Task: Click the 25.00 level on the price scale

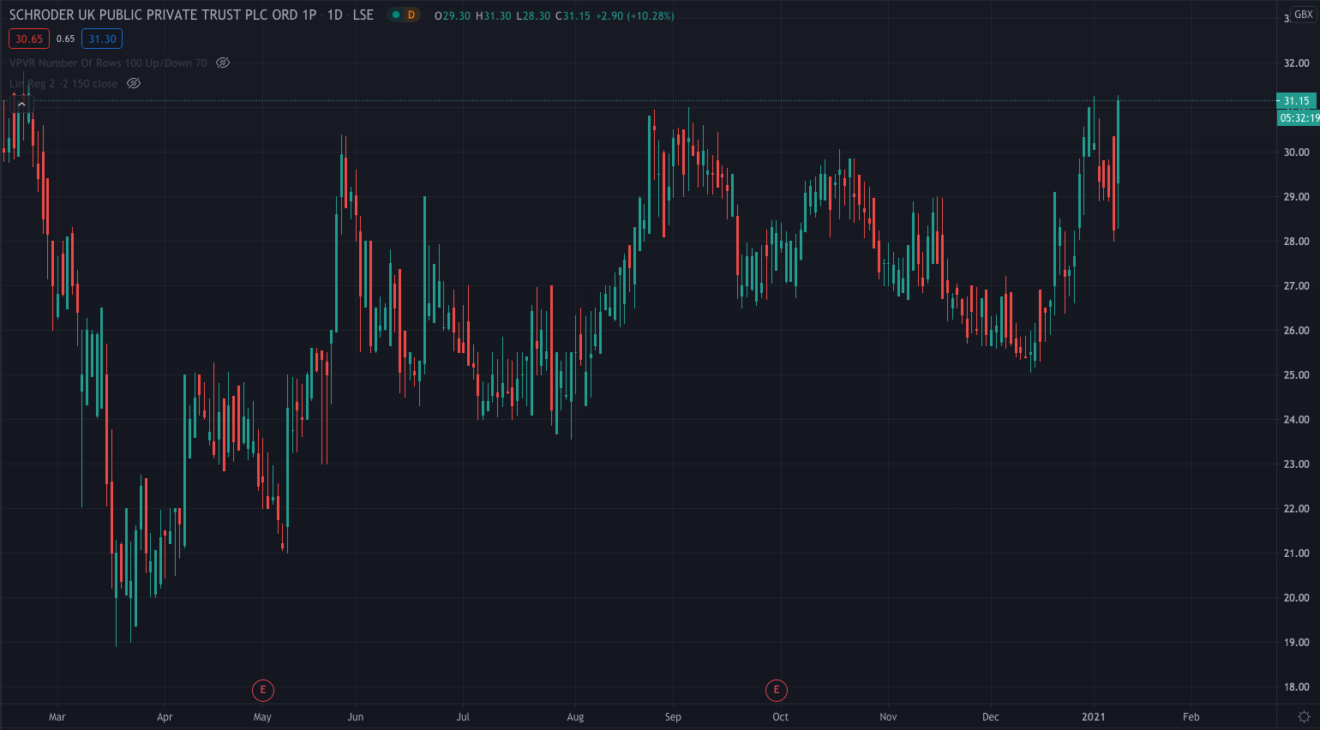Action: point(1296,375)
